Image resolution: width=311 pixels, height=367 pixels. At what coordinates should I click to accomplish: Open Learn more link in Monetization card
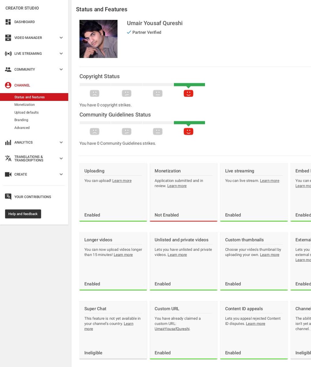(x=177, y=186)
